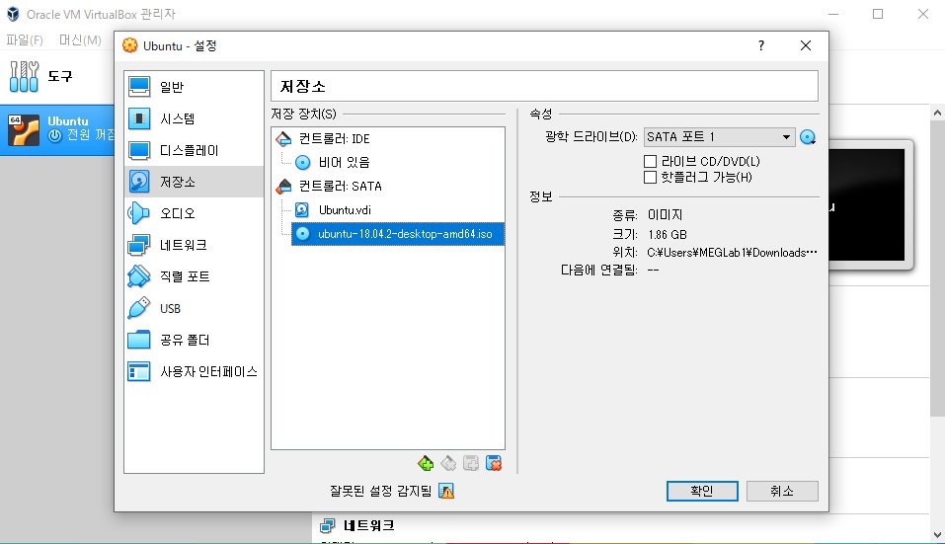945x544 pixels.
Task: Click the 확인 button
Action: (x=702, y=491)
